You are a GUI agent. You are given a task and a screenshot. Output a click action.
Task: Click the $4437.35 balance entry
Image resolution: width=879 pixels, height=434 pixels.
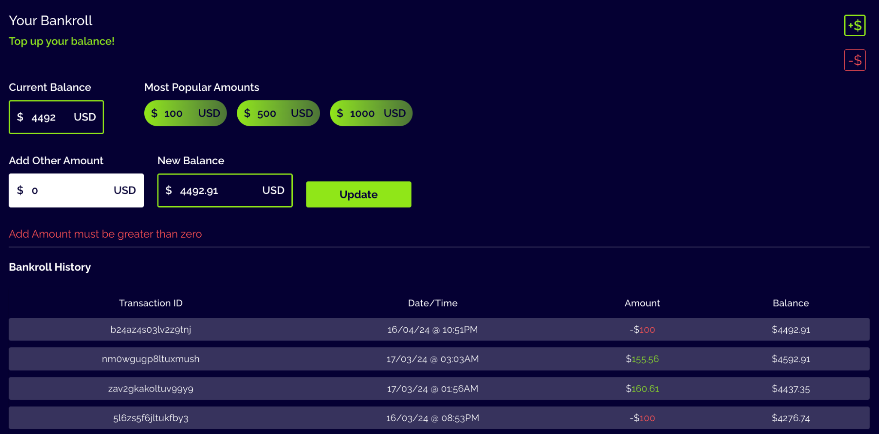coord(791,389)
